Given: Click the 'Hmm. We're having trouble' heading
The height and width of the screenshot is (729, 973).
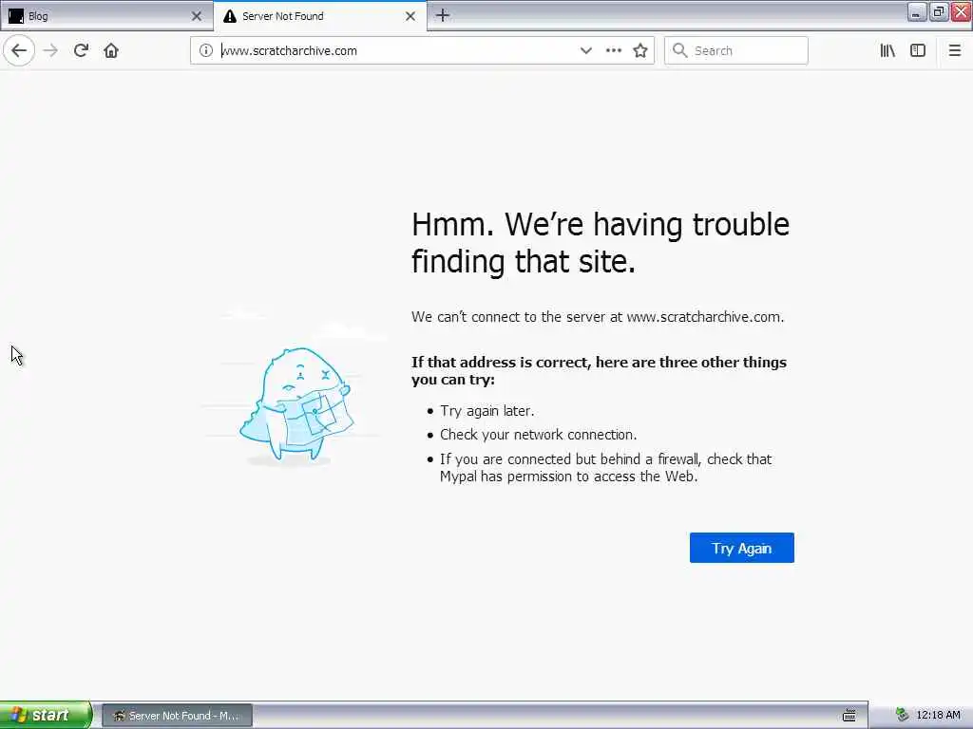Looking at the screenshot, I should pos(601,242).
